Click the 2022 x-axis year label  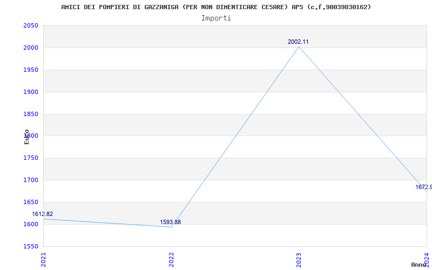pos(171,260)
